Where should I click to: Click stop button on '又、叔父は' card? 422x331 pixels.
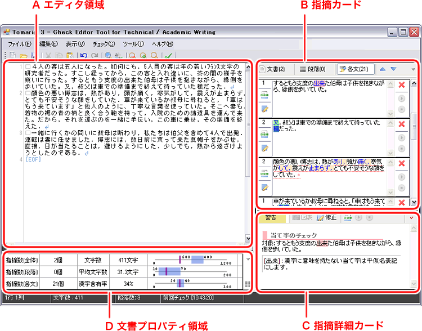click(402, 149)
